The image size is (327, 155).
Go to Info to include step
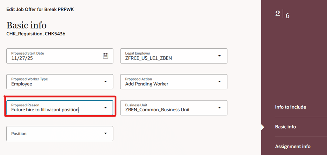pos(291,107)
